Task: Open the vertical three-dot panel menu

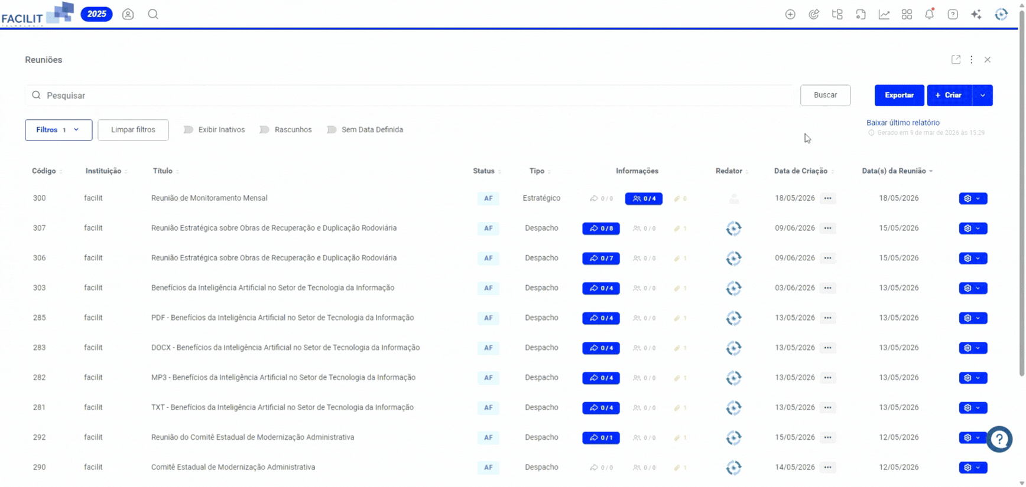Action: (972, 60)
